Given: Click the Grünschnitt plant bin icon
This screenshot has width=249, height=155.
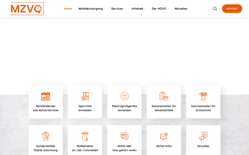Looking at the screenshot, I should tap(203, 96).
